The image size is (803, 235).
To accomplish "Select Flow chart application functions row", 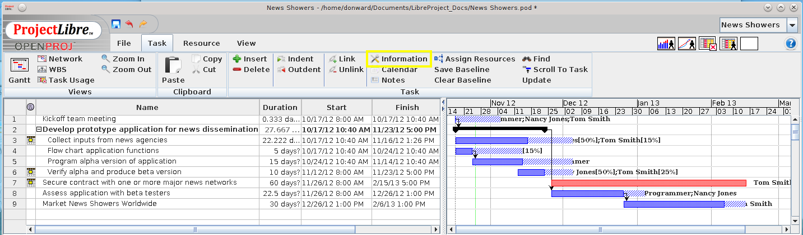I will pos(103,151).
